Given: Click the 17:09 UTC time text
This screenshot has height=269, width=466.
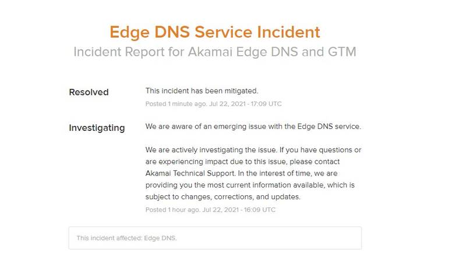Looking at the screenshot, I should [x=266, y=104].
